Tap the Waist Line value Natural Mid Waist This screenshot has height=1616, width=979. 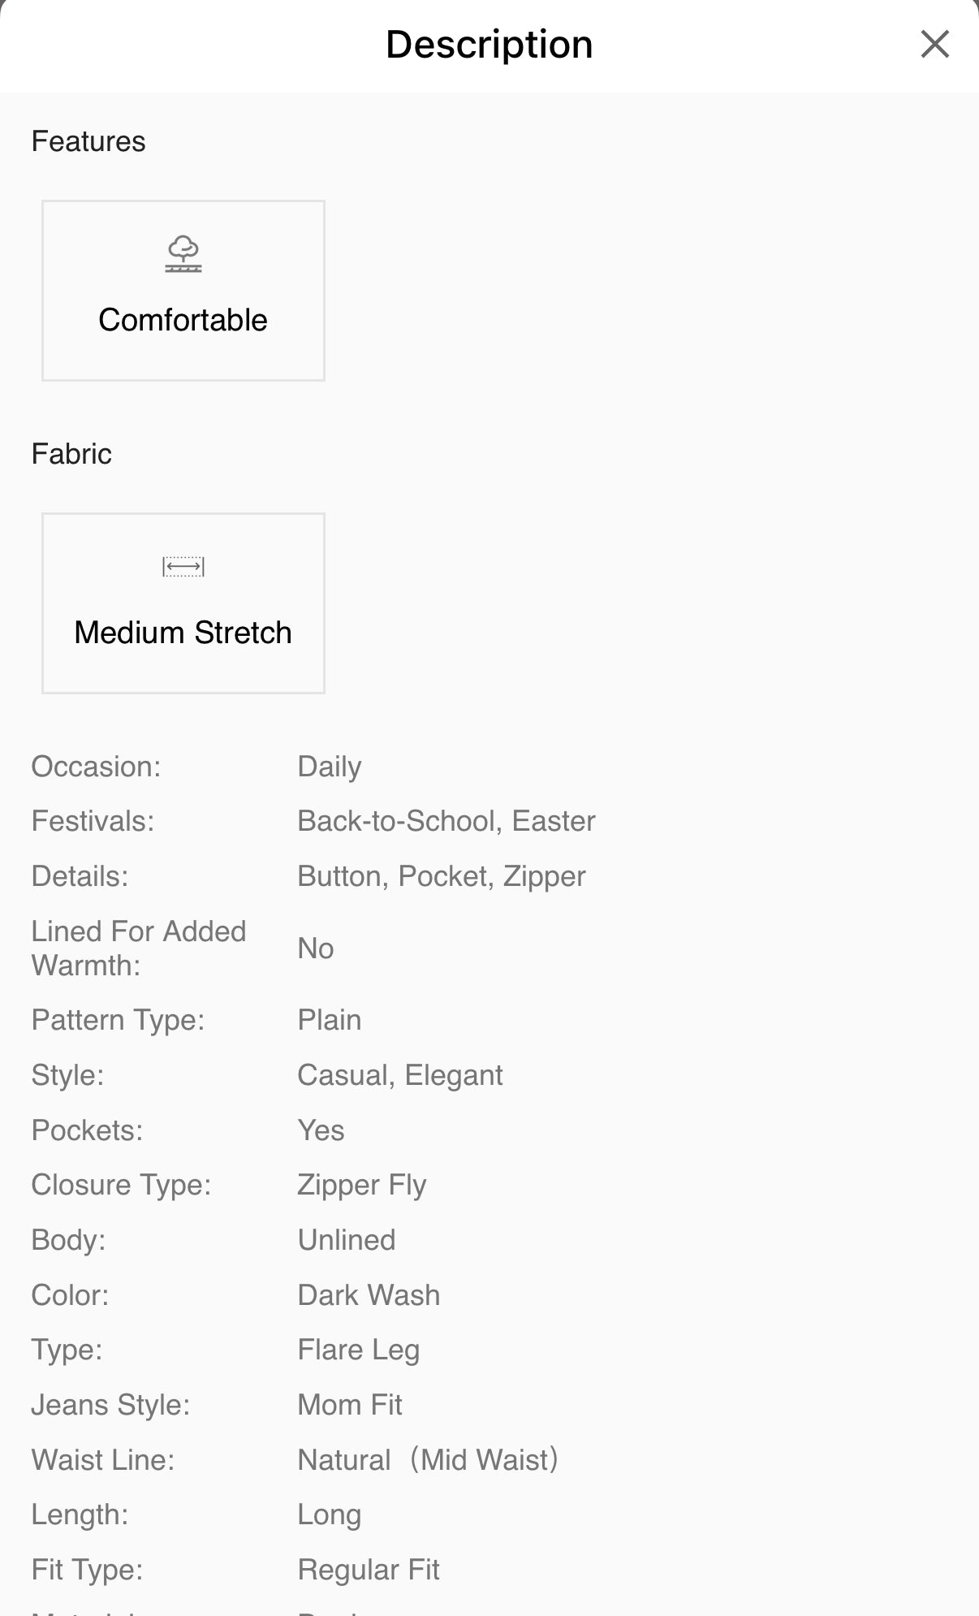(x=429, y=1460)
